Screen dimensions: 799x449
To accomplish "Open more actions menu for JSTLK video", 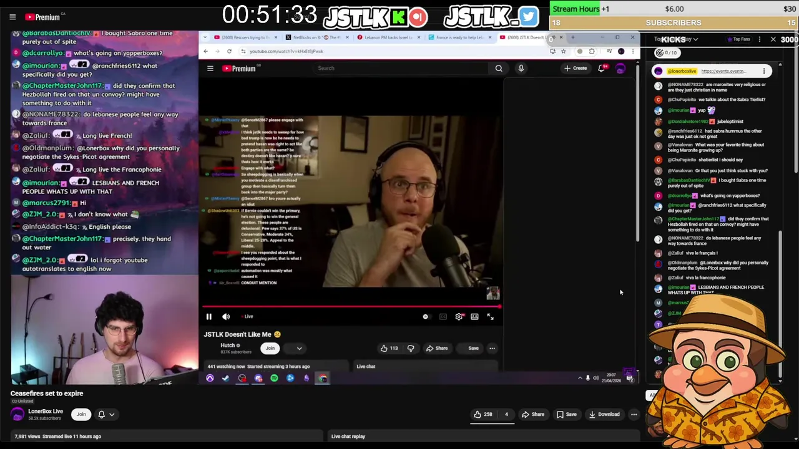I will pos(492,349).
